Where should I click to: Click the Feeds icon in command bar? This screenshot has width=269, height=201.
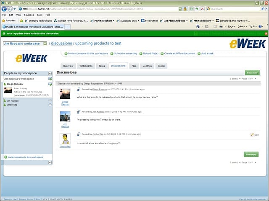[x=207, y=26]
